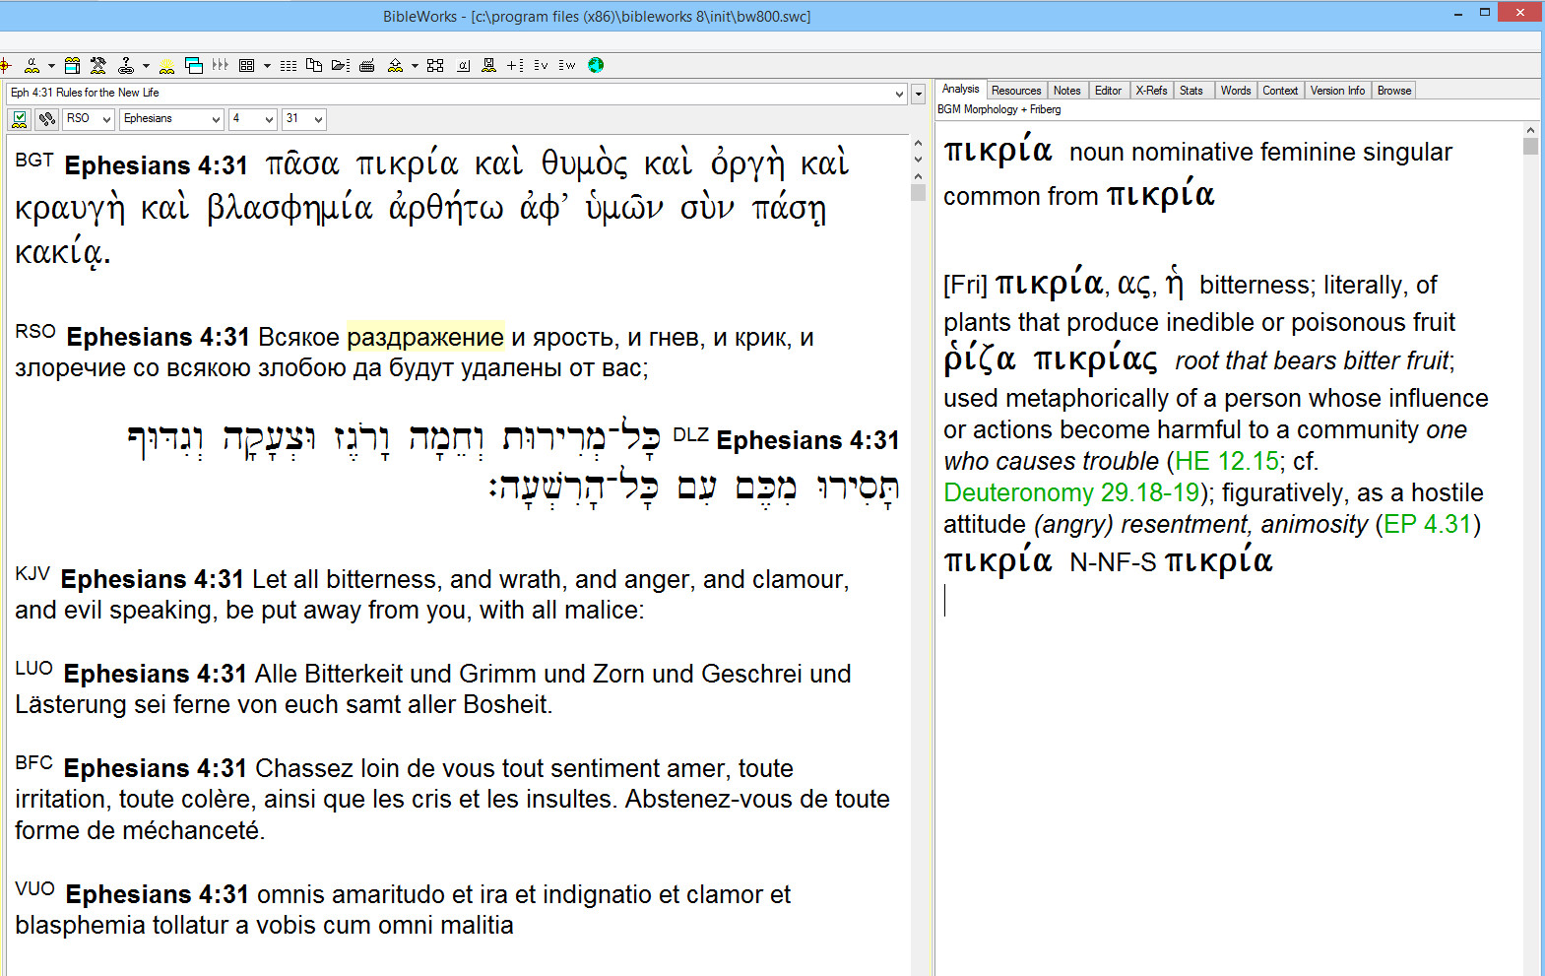This screenshot has height=976, width=1545.
Task: Click the BFC version label
Action: click(34, 762)
